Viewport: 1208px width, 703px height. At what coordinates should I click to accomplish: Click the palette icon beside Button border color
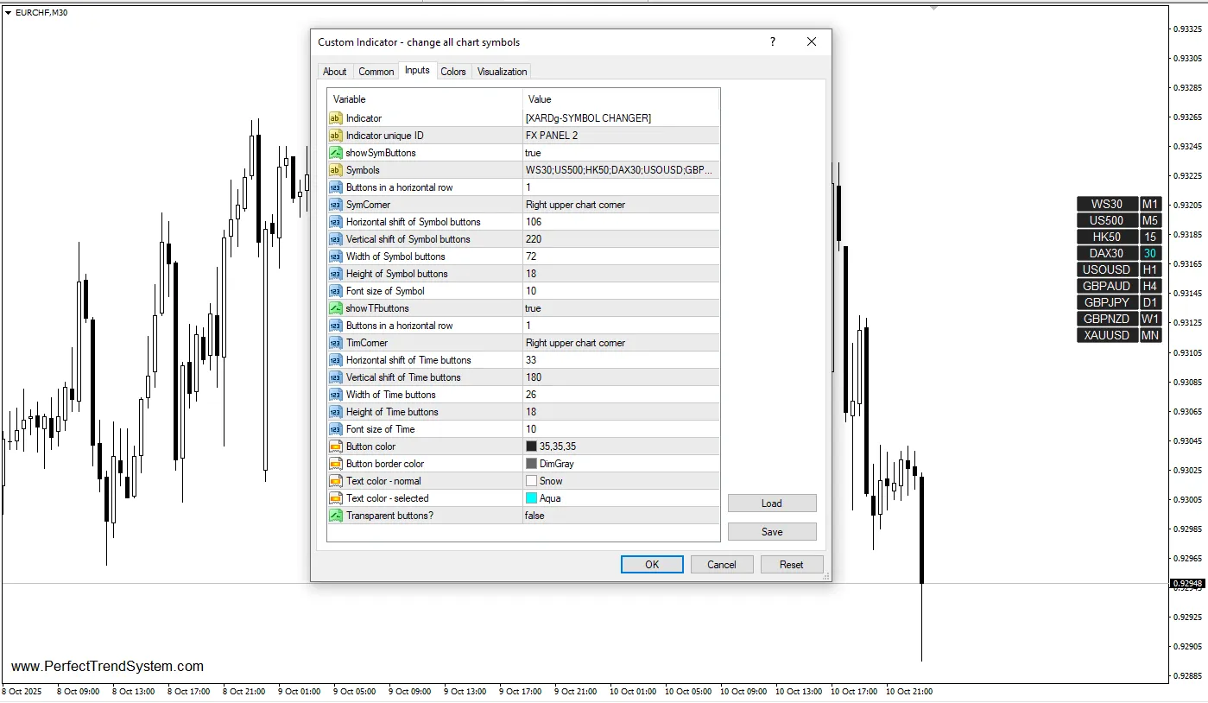coord(335,463)
